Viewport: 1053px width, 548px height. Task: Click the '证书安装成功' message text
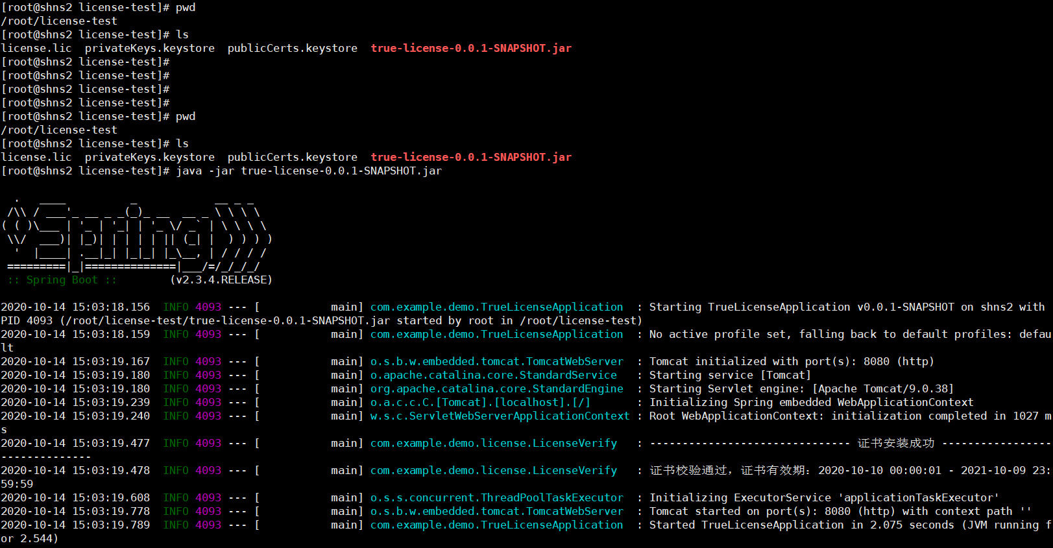coord(896,444)
